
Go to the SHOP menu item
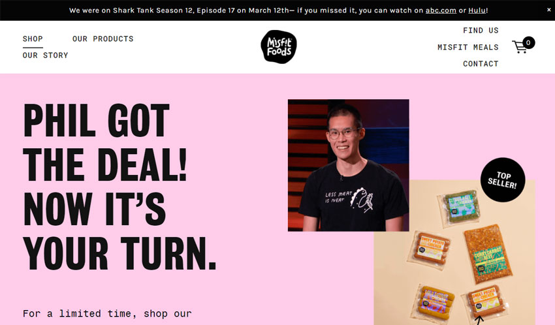pyautogui.click(x=33, y=39)
